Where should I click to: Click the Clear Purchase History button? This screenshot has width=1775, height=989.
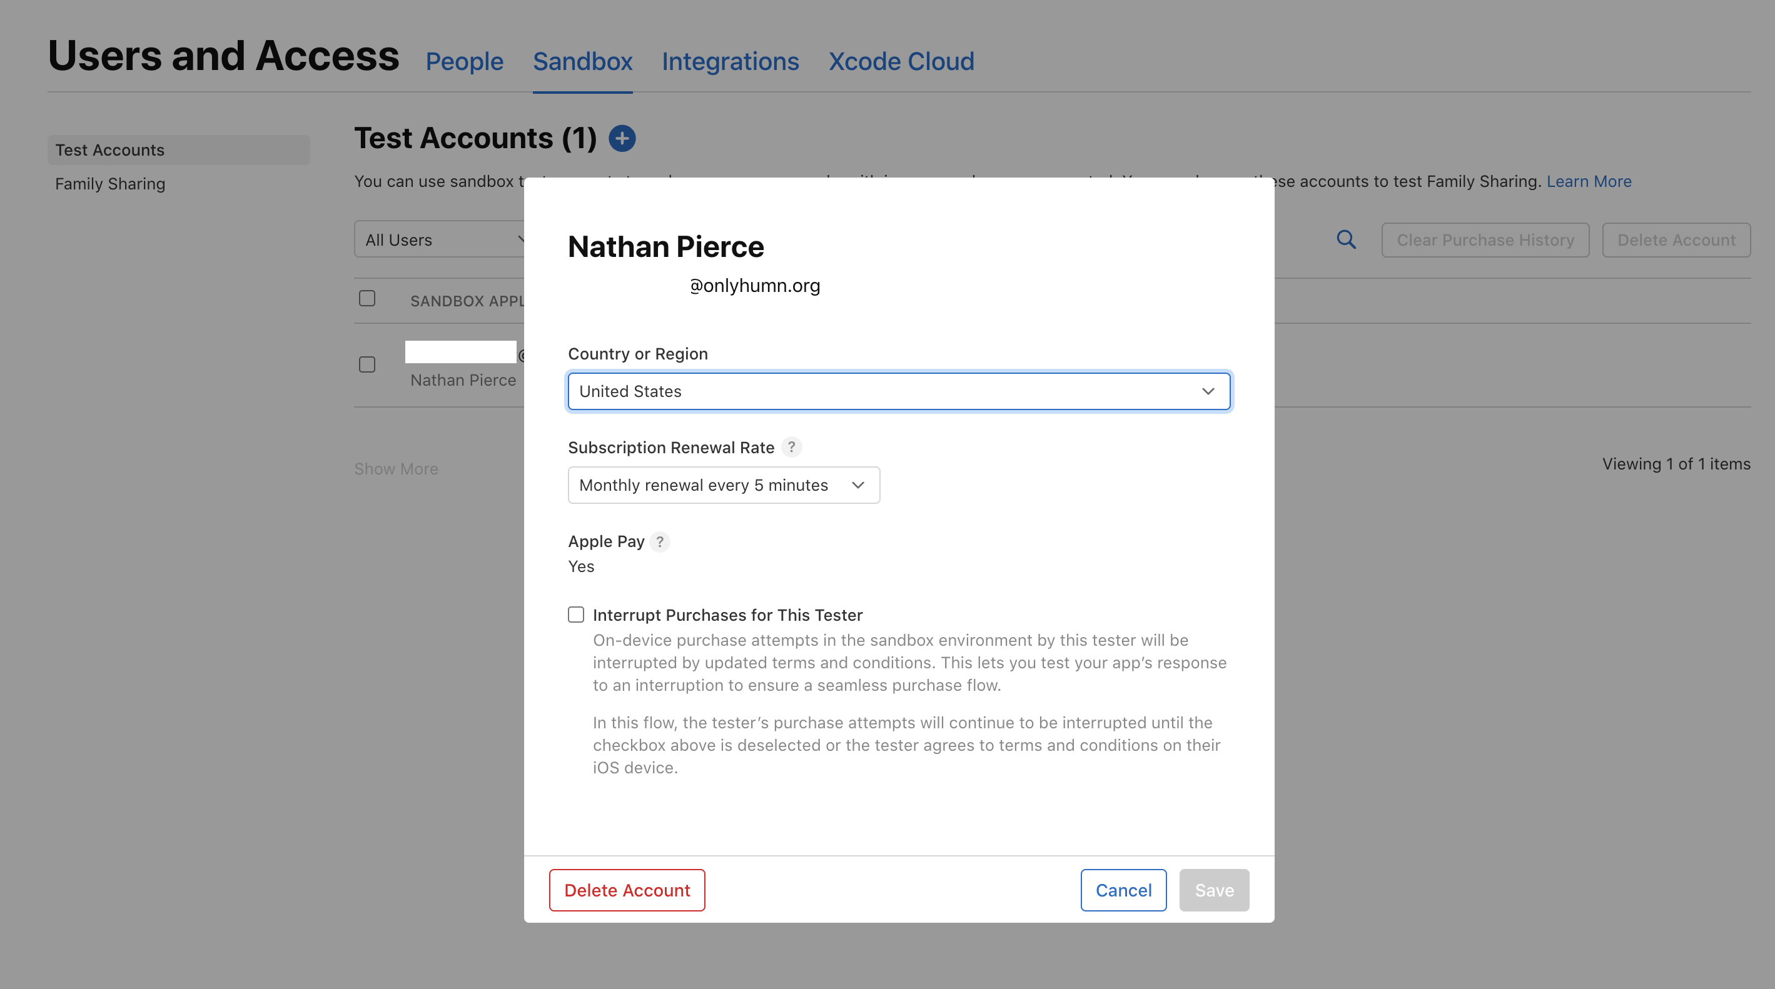click(x=1485, y=239)
